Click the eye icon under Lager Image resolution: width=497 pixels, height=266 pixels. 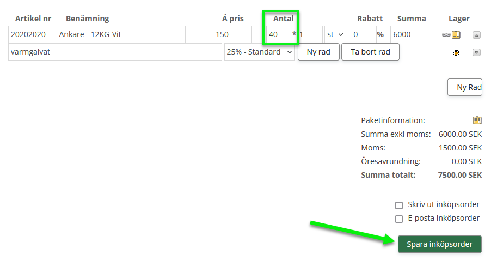(x=456, y=52)
